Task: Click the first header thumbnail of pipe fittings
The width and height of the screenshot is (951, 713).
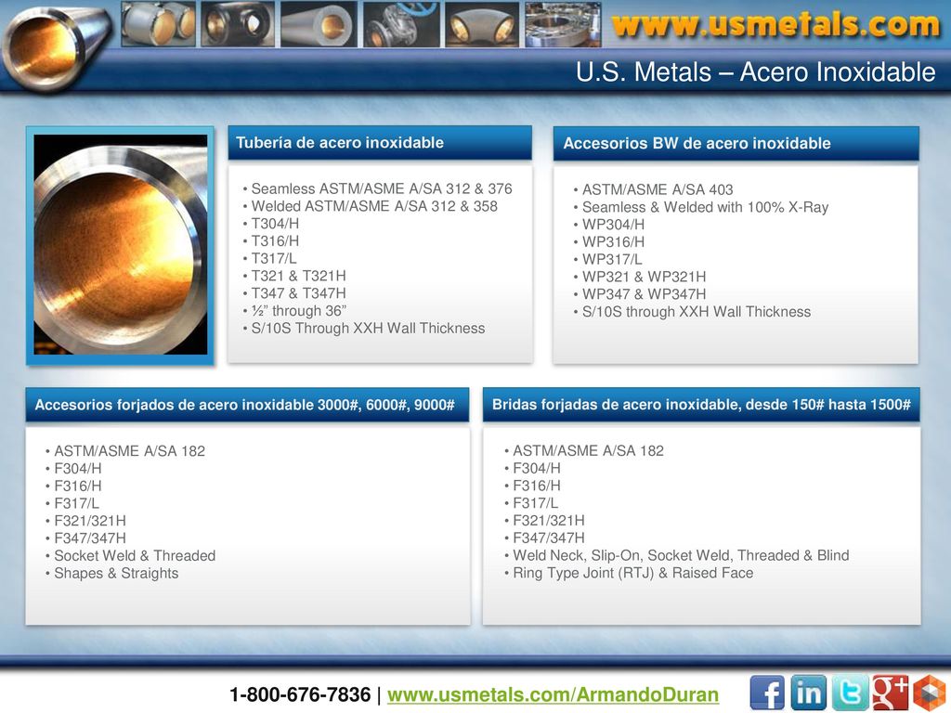Action: 158,24
